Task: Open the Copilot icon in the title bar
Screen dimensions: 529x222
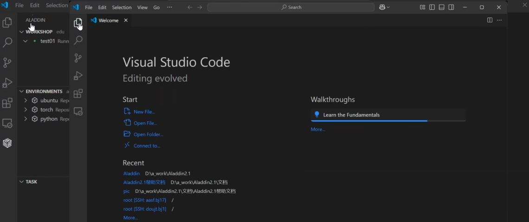Action: pyautogui.click(x=382, y=7)
